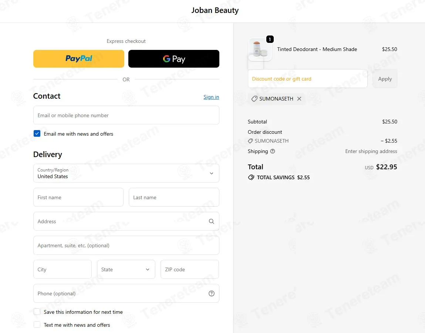
Task: Focus the Apartment, suite field
Action: (x=126, y=245)
